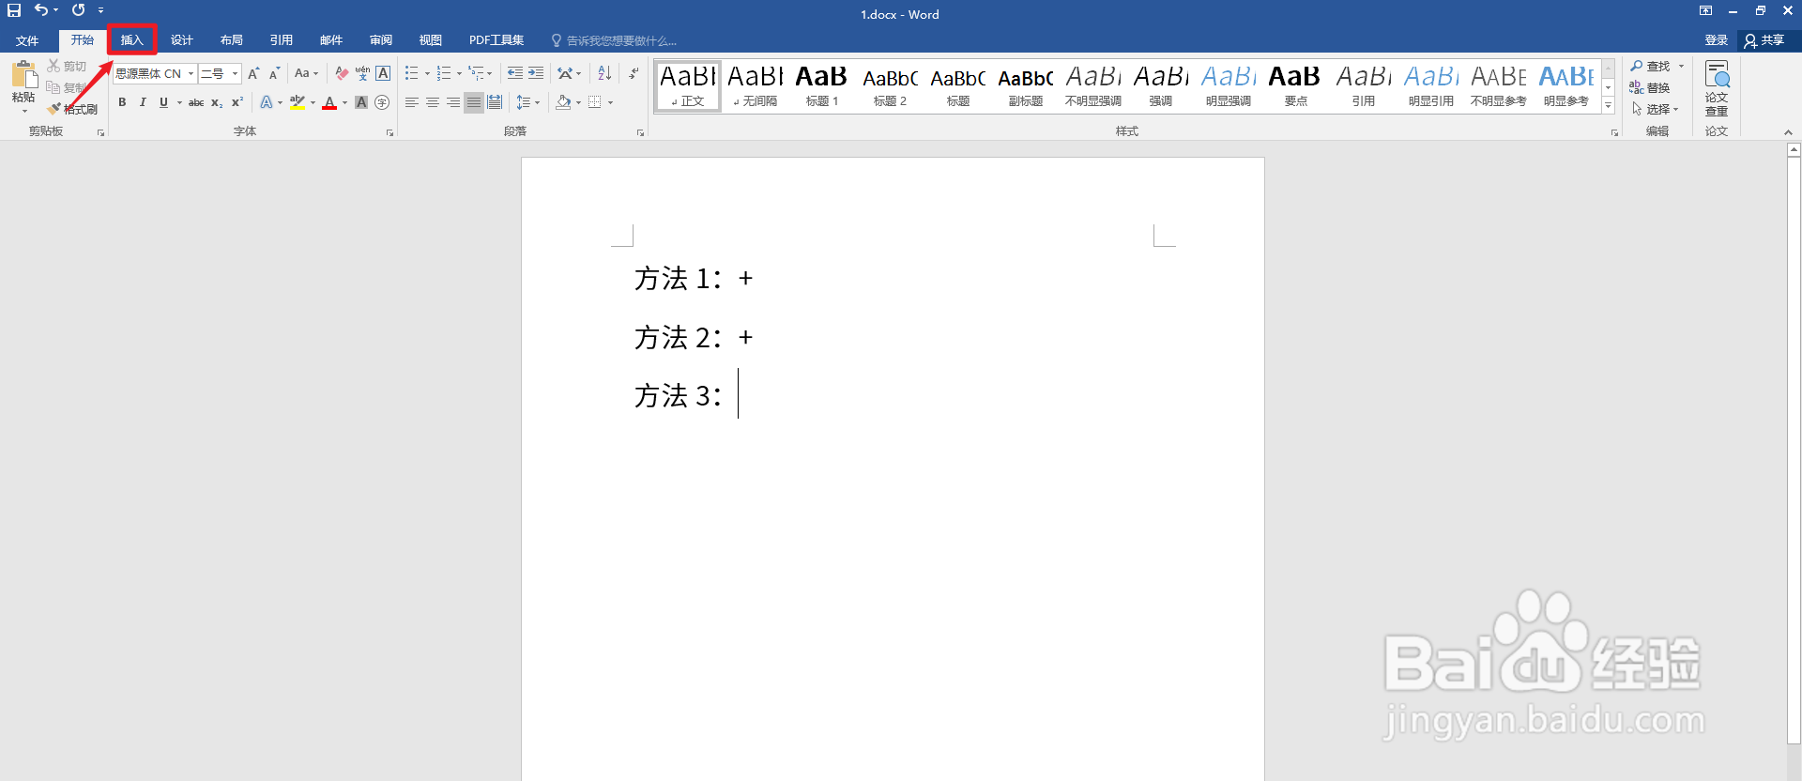Apply the yellow text highlight color

pos(298,102)
